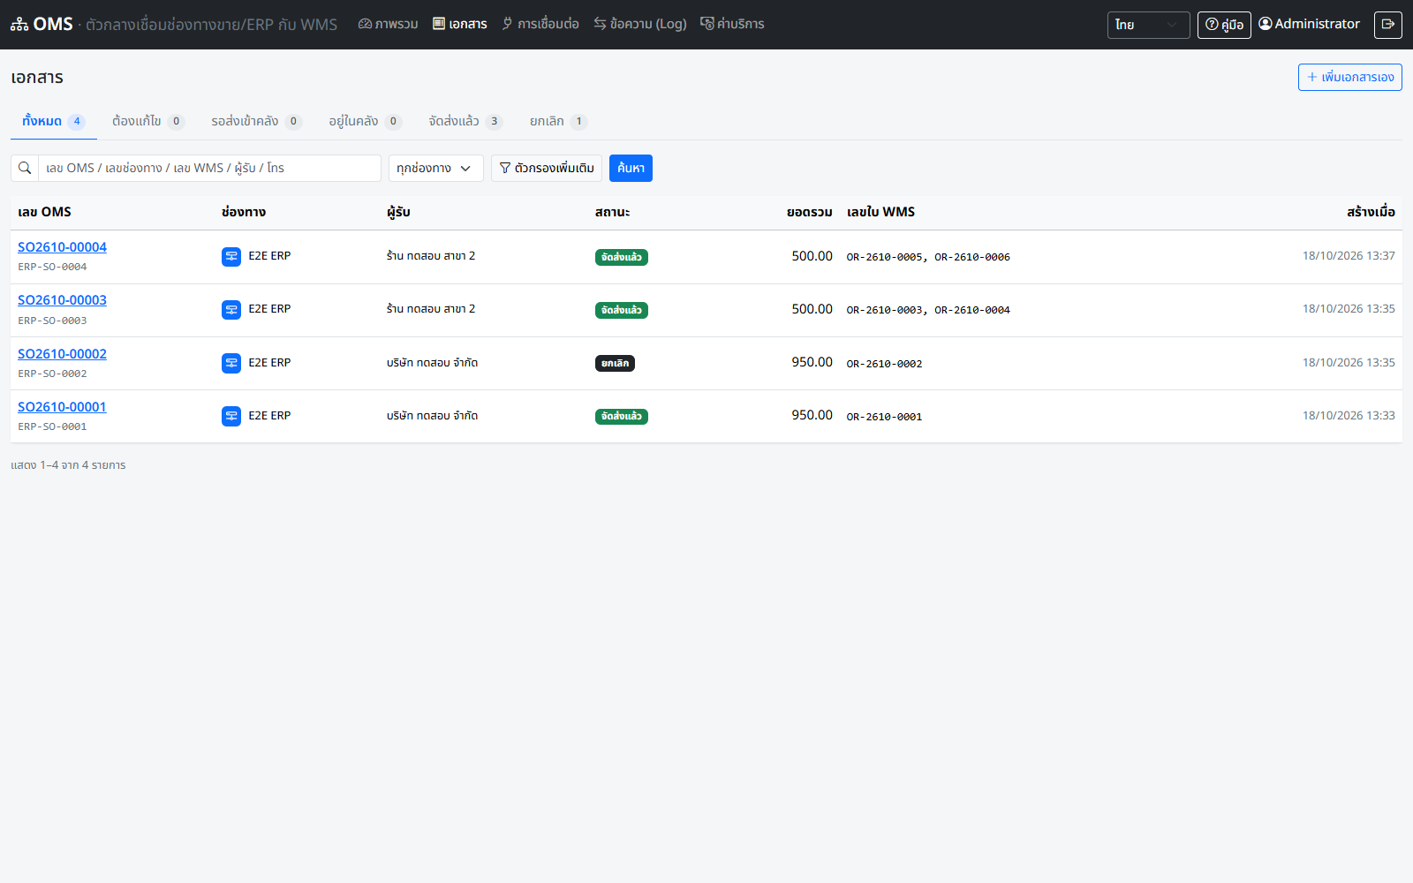Click เพิ่มเอกสารเอง add document button
This screenshot has width=1413, height=883.
(x=1349, y=77)
